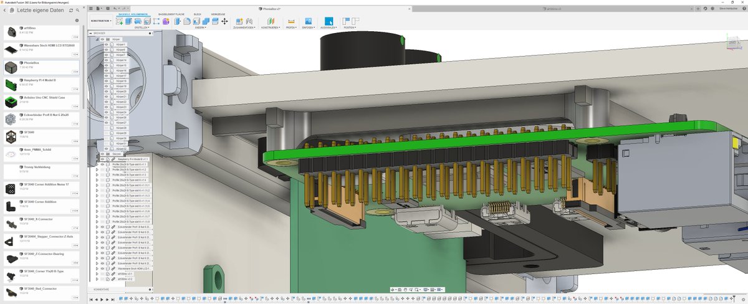Switch to Basiselement Volumenkörper tab
Viewport: 748px width, 304px height.
point(133,14)
